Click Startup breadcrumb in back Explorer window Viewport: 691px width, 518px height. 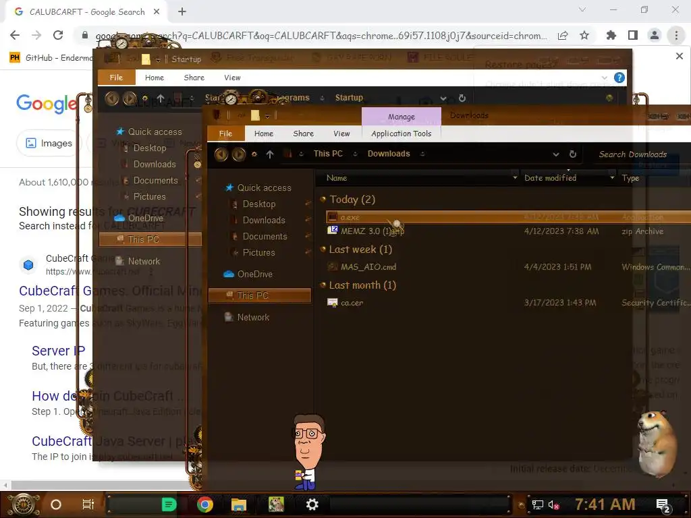(x=349, y=97)
